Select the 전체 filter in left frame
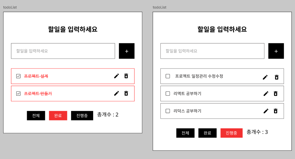295x159 pixels. [x=36, y=115]
